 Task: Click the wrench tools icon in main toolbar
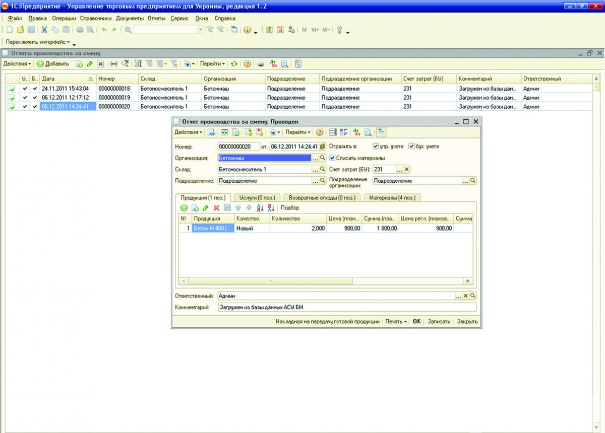click(x=339, y=30)
